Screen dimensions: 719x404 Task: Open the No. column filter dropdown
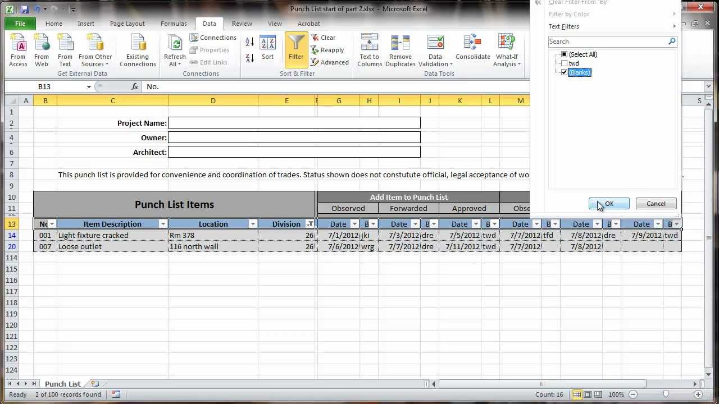[52, 224]
